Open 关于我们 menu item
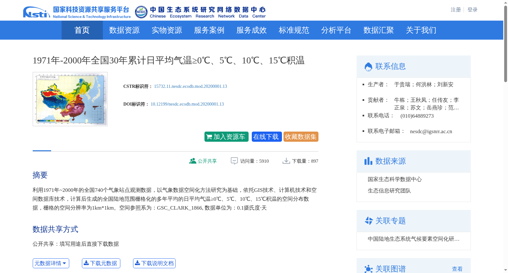 pyautogui.click(x=421, y=30)
